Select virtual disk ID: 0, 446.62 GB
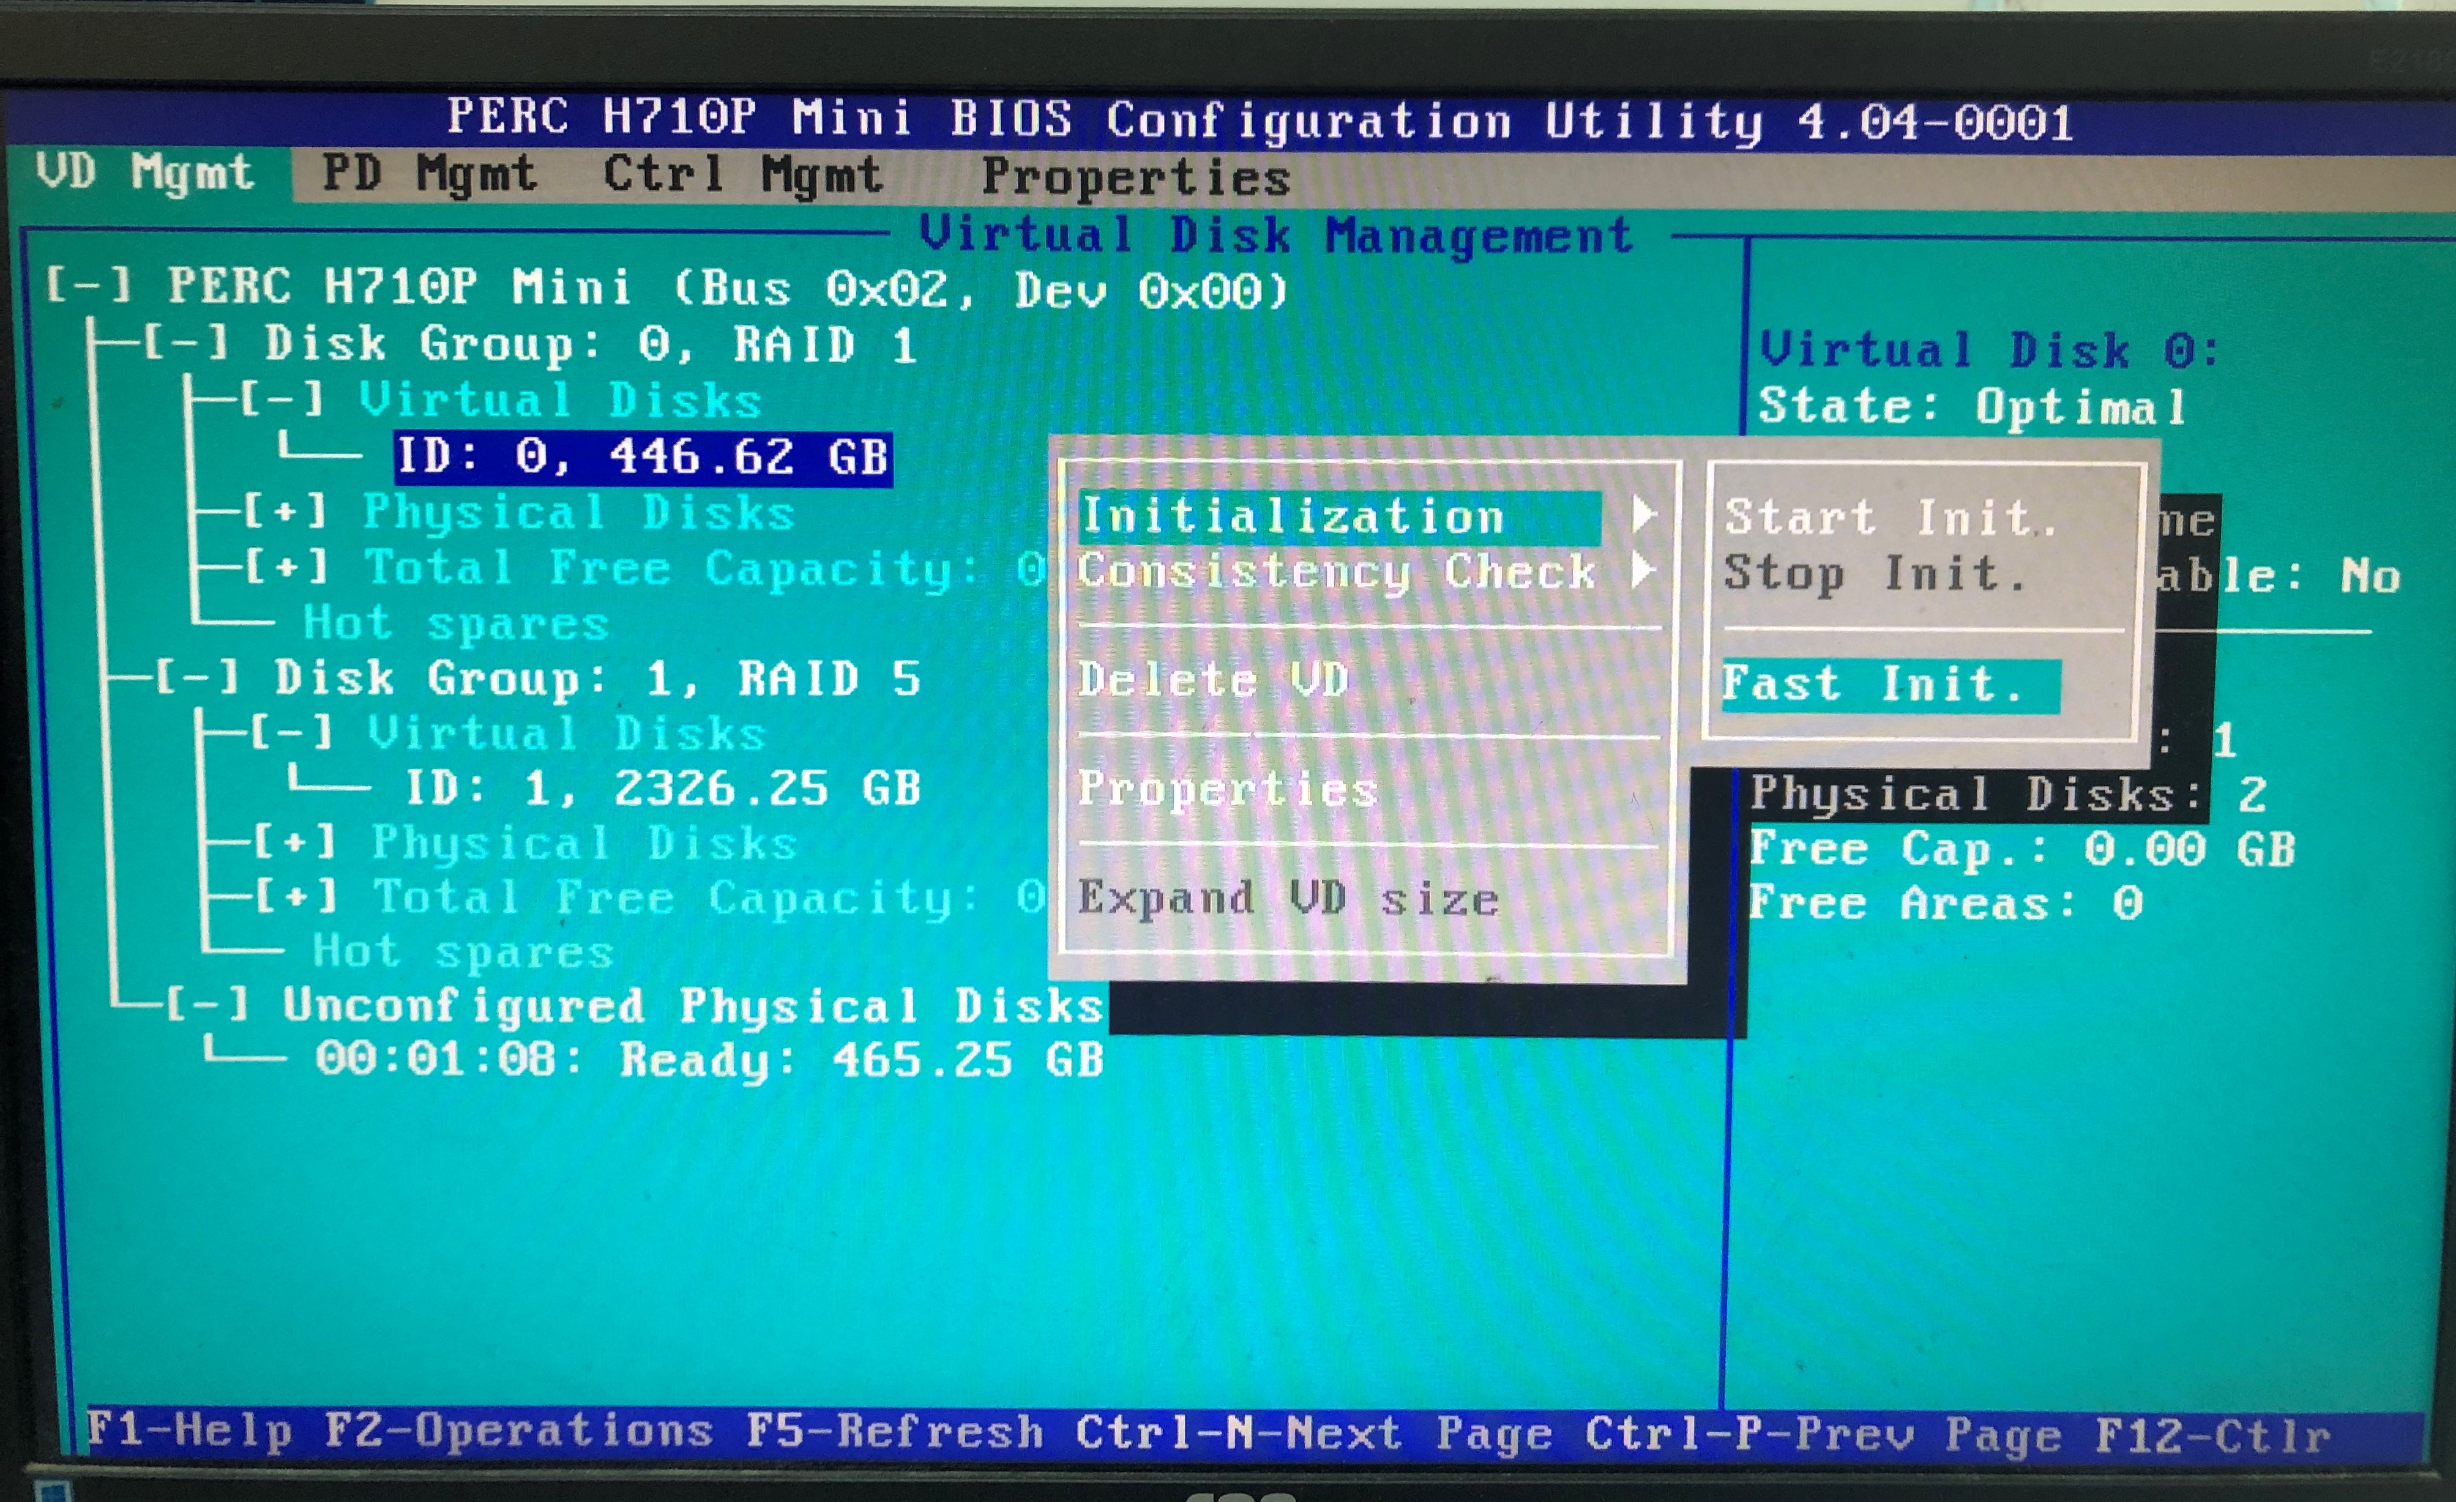 coord(643,458)
